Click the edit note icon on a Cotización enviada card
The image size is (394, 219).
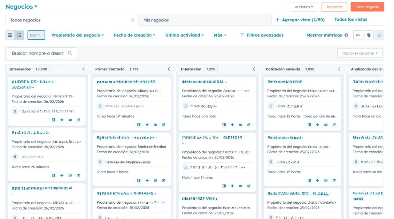point(334,125)
